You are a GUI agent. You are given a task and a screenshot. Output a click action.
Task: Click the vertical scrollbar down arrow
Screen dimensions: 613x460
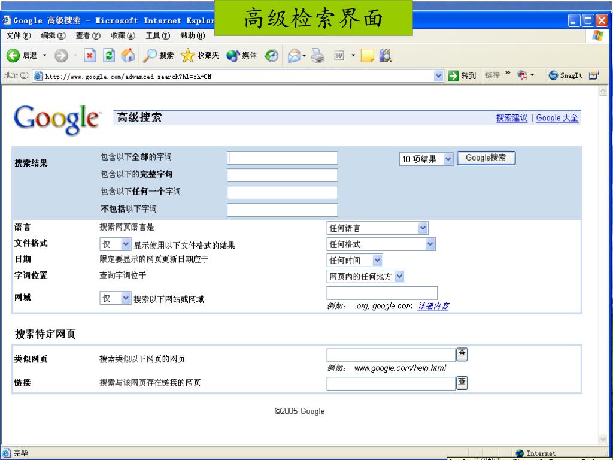(x=603, y=439)
